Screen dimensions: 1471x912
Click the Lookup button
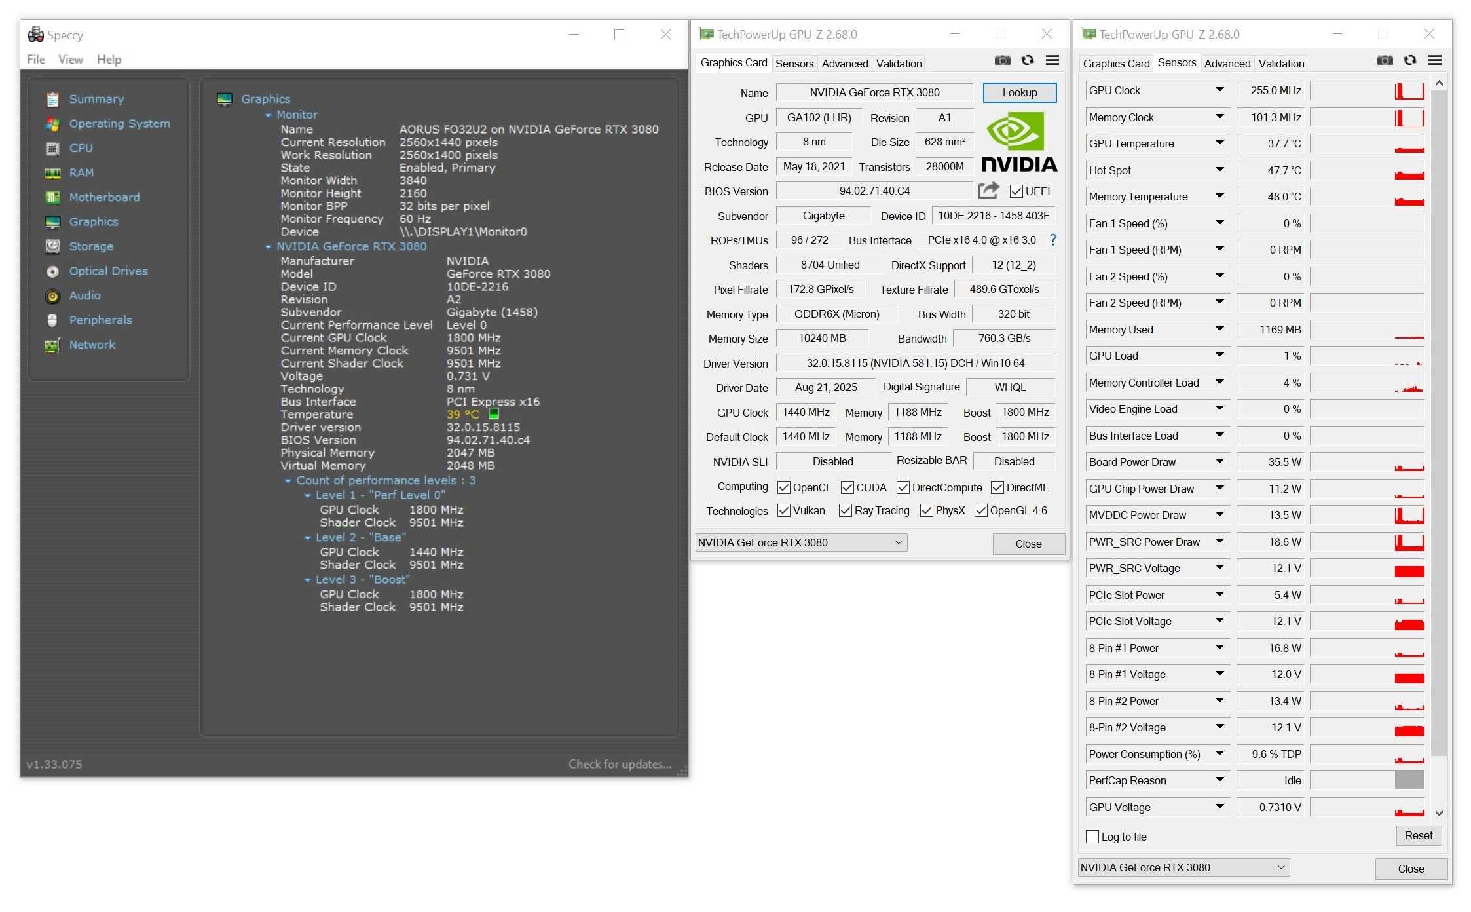click(x=1020, y=92)
